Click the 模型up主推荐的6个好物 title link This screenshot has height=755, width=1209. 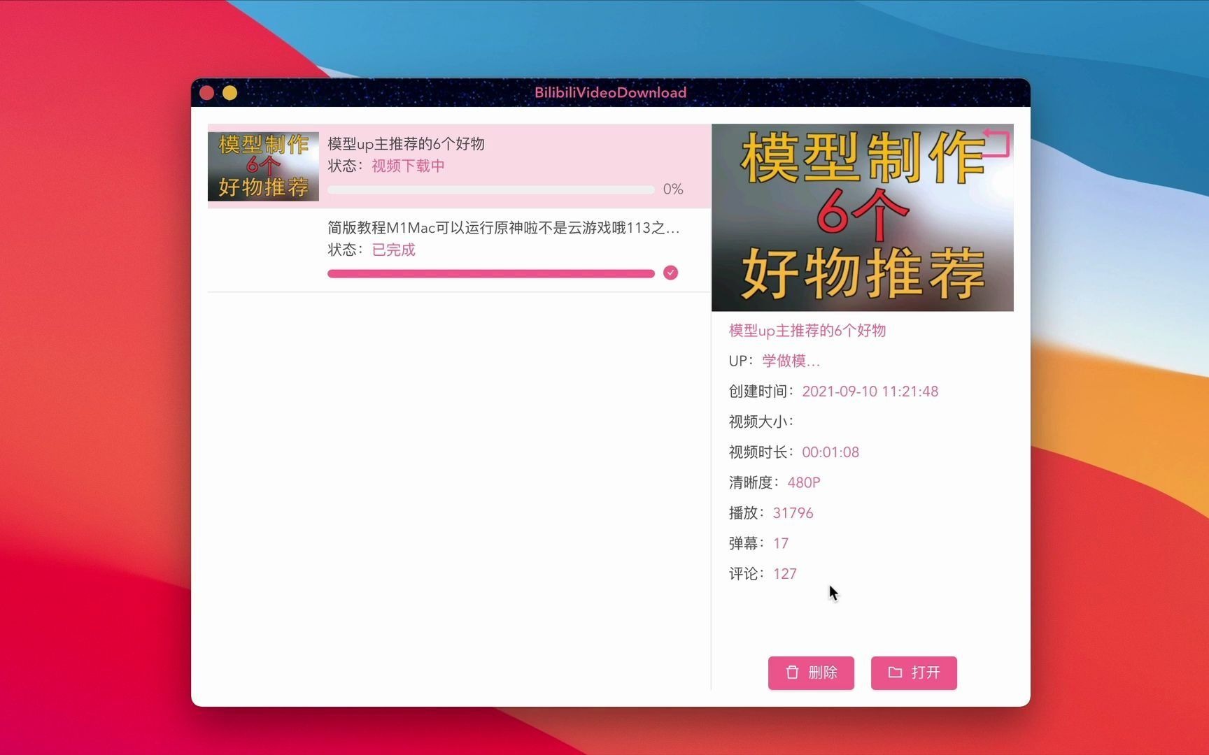coord(806,331)
